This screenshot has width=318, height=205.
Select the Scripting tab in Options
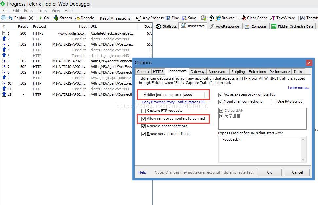point(238,72)
